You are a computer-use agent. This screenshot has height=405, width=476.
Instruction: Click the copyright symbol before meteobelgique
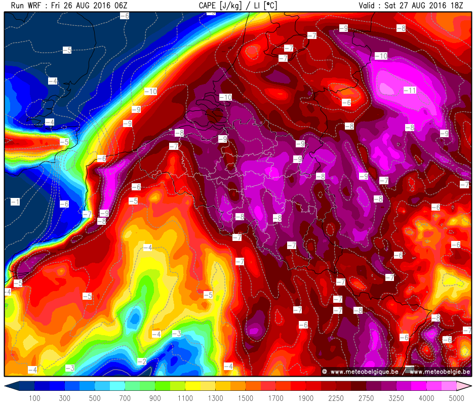click(x=324, y=372)
